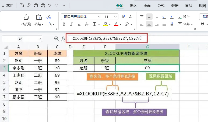208x122 pixels.
Task: Switch to the 开始 tab
Action: point(120,6)
